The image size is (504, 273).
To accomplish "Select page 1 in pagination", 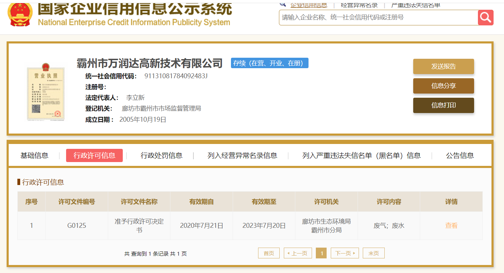I will (321, 253).
